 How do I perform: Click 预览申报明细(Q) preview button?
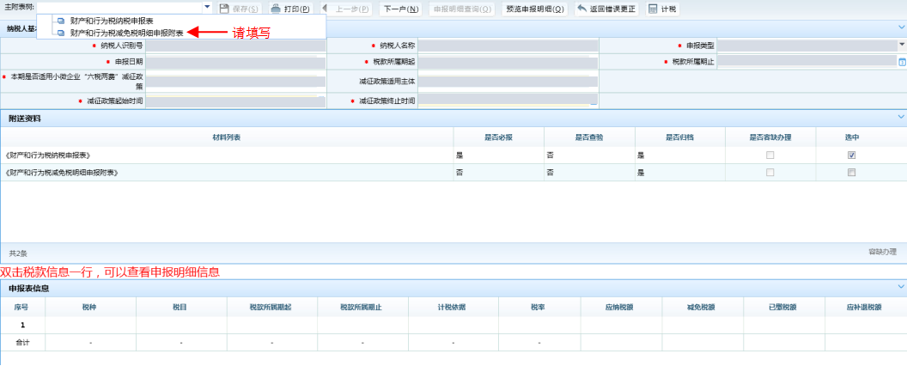coord(534,9)
